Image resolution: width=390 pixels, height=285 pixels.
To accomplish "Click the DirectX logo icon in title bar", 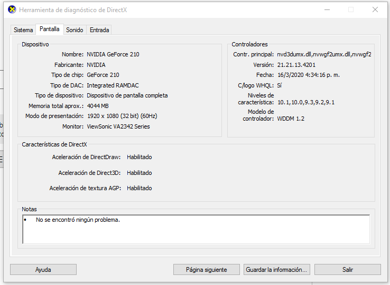I will [x=12, y=9].
